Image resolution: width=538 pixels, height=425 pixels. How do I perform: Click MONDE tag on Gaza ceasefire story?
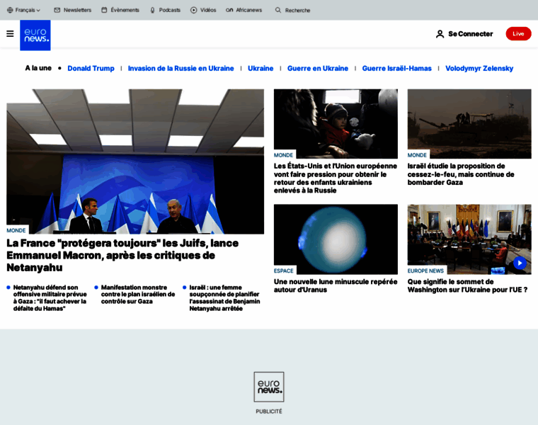[x=417, y=155]
